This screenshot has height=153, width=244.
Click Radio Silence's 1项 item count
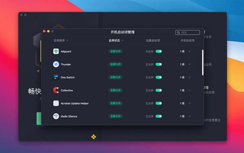[182, 116]
